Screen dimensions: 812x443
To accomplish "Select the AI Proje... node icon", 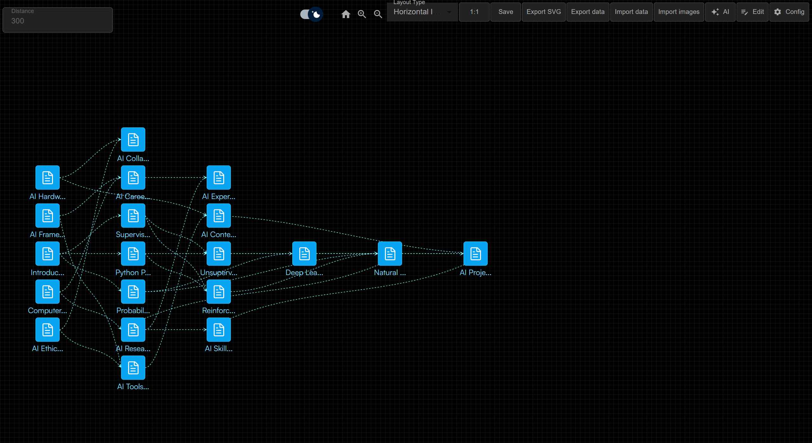I will pyautogui.click(x=475, y=254).
